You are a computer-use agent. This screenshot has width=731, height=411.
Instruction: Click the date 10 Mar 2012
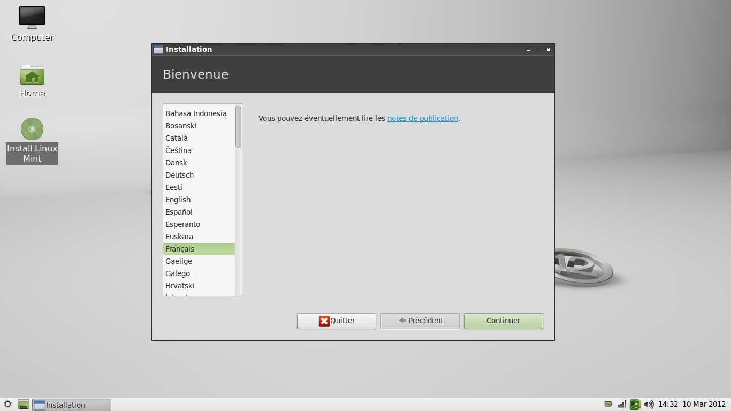(x=704, y=405)
